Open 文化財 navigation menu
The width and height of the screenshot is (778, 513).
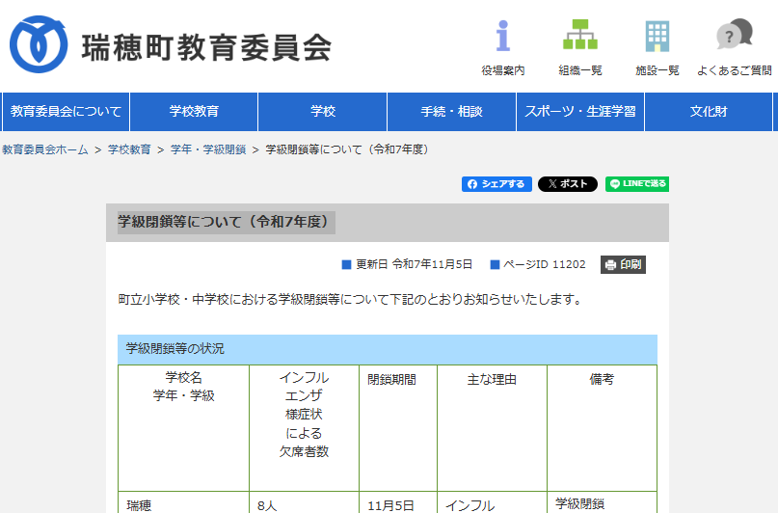pyautogui.click(x=709, y=112)
